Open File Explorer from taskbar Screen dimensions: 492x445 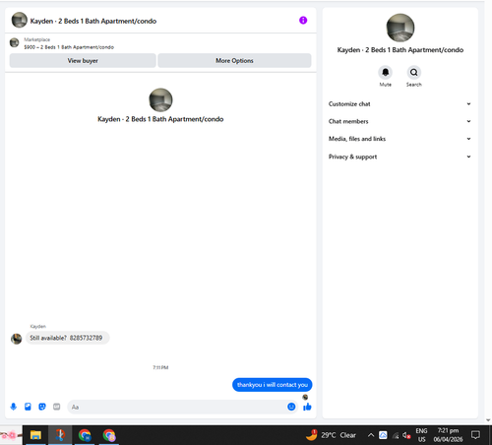(x=35, y=435)
